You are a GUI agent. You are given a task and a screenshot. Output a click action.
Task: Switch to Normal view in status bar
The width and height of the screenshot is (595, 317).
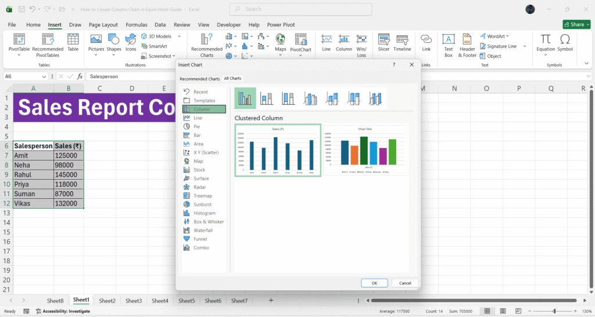488,311
